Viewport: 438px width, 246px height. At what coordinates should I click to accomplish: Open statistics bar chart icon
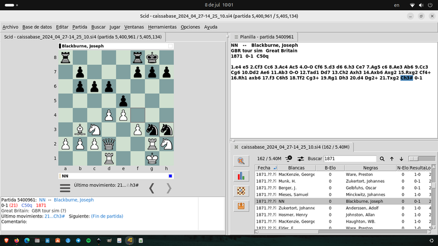click(x=241, y=176)
